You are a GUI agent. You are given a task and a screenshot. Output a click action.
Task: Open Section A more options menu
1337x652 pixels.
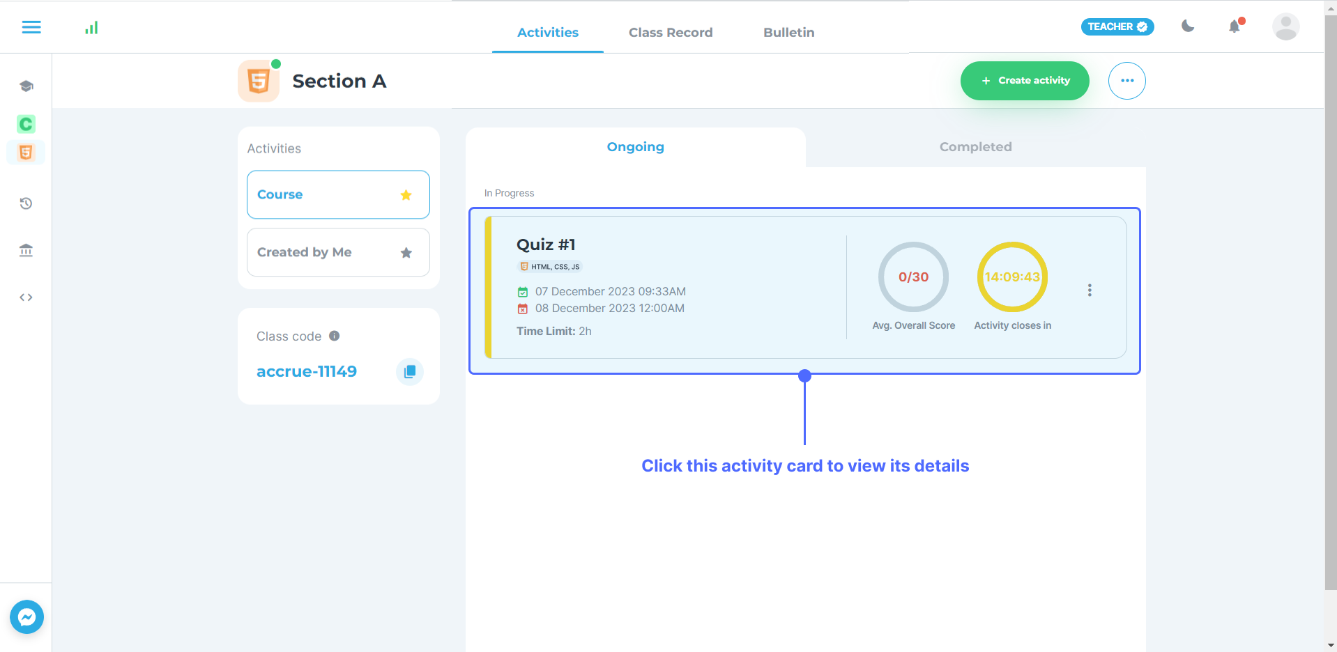coord(1126,81)
